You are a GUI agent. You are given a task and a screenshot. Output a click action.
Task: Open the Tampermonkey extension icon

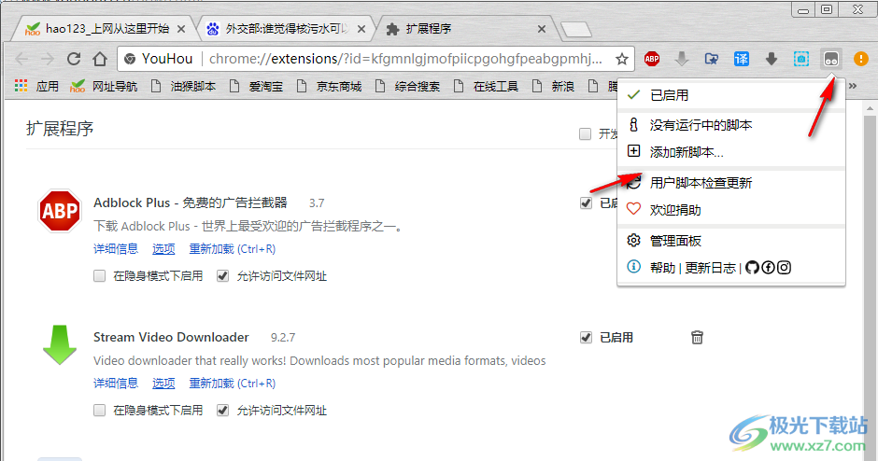coord(830,59)
